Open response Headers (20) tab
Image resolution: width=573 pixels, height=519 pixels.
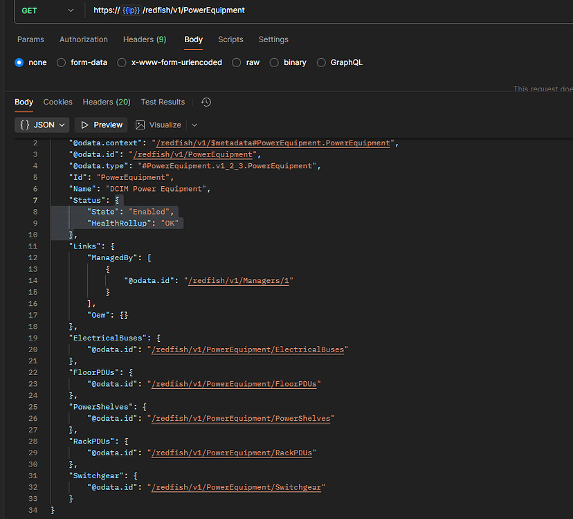[x=107, y=102]
